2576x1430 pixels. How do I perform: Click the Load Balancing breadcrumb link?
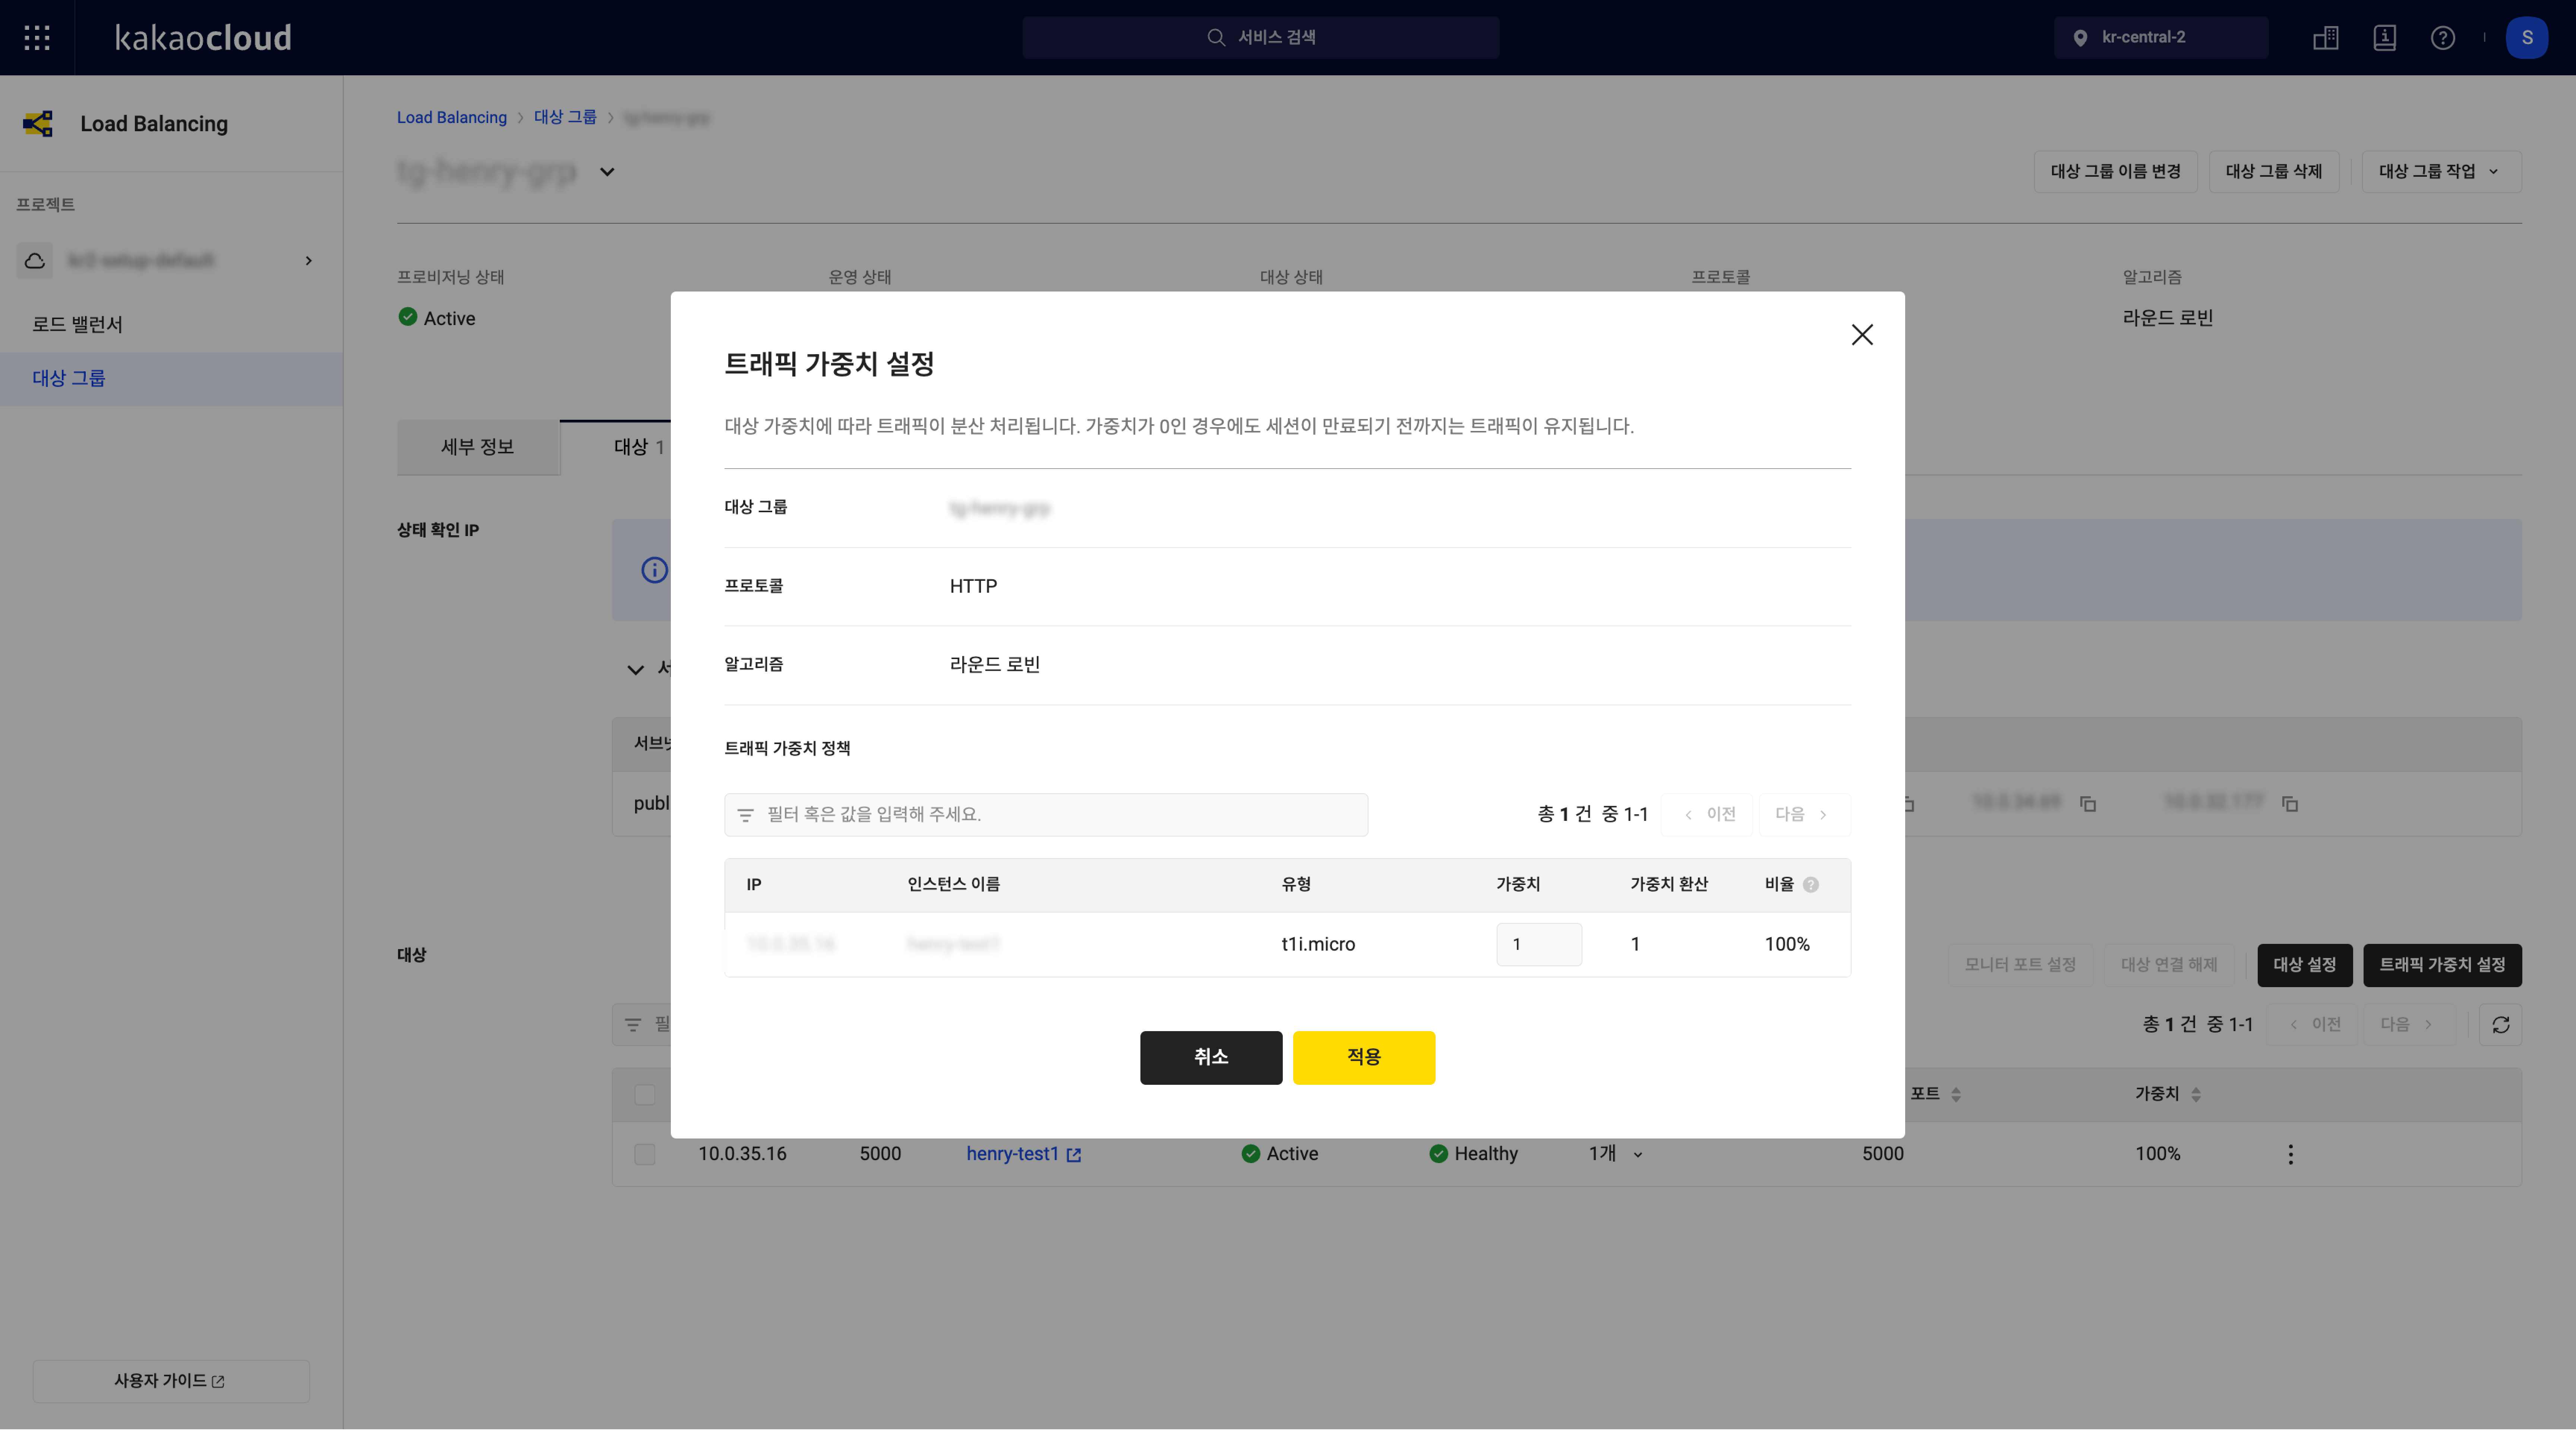point(452,118)
